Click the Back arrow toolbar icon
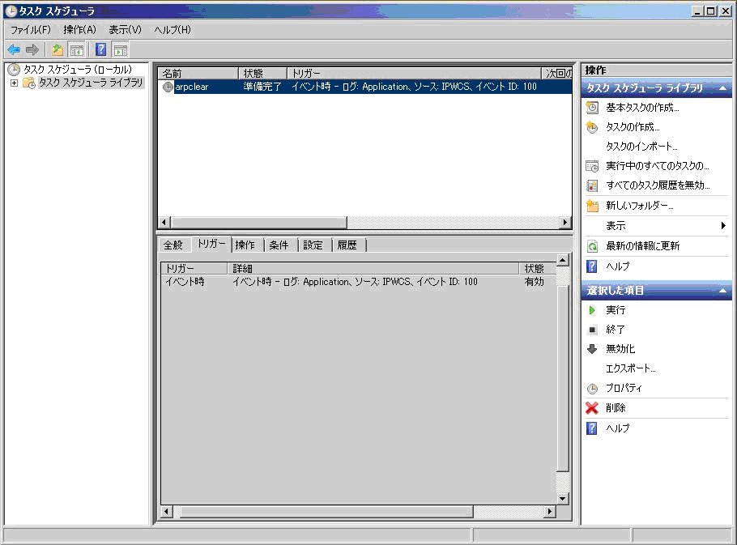 coord(14,49)
